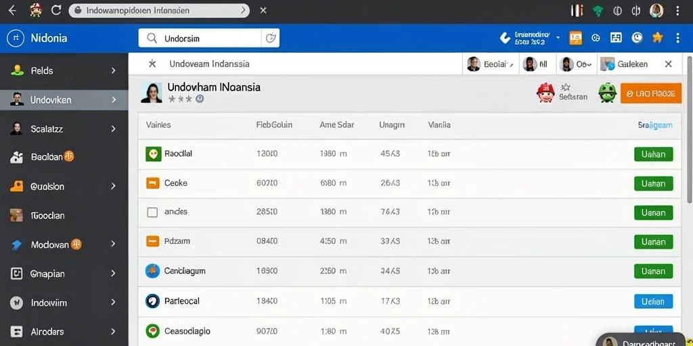This screenshot has width=693, height=346.
Task: Open the orange star favorites icon in blue header
Action: (x=657, y=38)
